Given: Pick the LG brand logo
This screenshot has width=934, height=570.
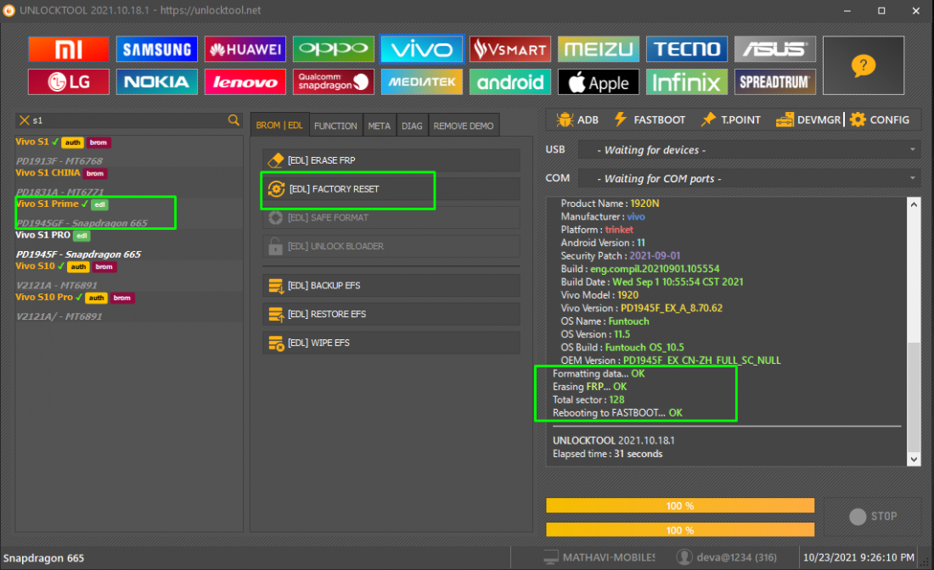Looking at the screenshot, I should click(x=69, y=82).
